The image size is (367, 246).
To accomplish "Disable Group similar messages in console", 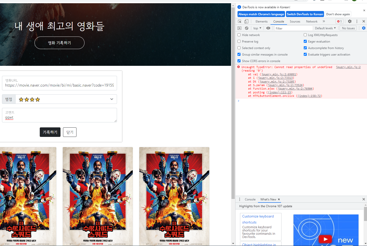I will pyautogui.click(x=239, y=55).
